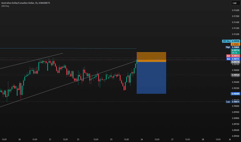Click the Ask 0.90773 price label

tap(233, 56)
